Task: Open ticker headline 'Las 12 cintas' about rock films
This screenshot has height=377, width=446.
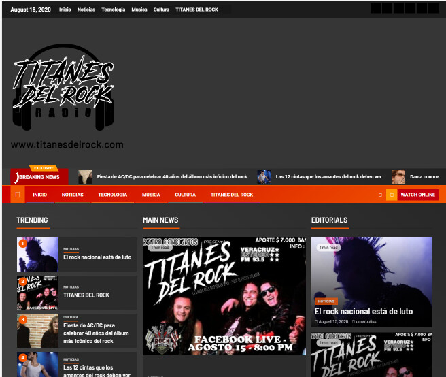Action: click(x=328, y=177)
